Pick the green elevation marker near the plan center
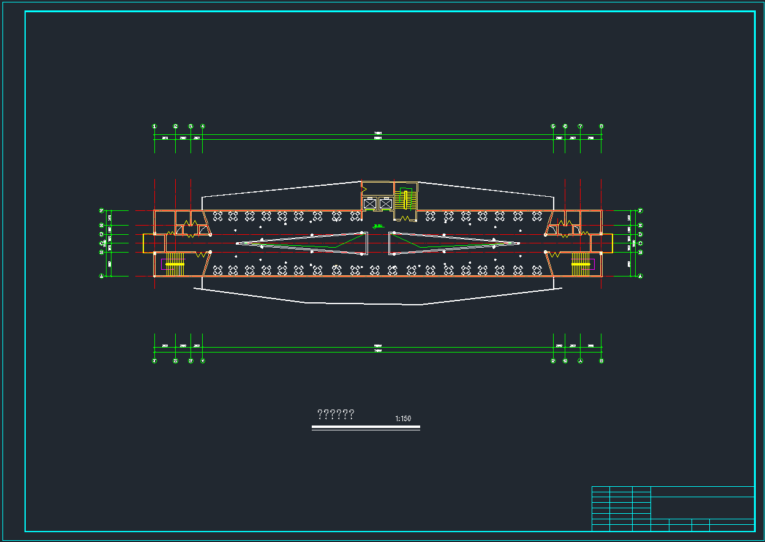Viewport: 765px width, 542px height. (x=378, y=226)
